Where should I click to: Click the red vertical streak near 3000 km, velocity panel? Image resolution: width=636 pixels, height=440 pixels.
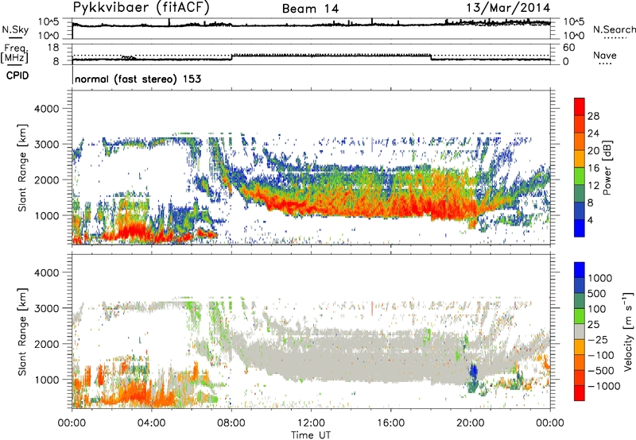tap(371, 308)
